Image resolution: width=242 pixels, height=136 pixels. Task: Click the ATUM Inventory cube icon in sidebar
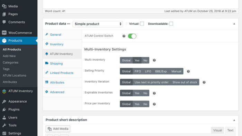pos(4,91)
